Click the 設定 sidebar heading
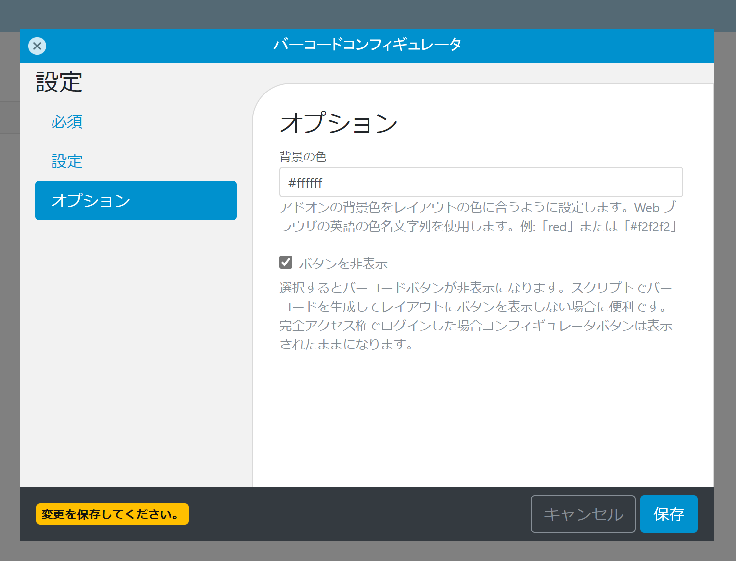The height and width of the screenshot is (561, 736). tap(59, 82)
